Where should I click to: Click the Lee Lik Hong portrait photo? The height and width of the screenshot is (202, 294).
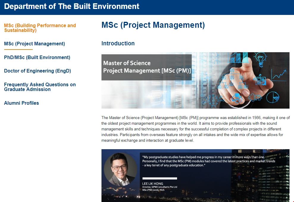(120, 169)
